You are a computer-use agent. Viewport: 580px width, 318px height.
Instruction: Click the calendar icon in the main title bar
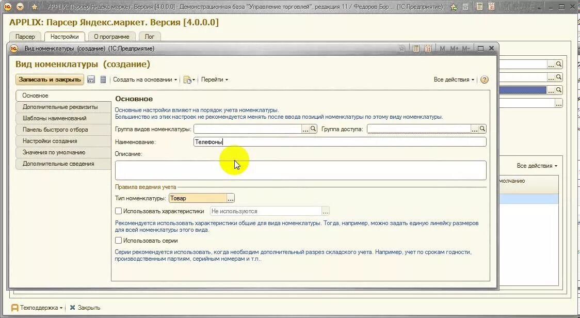pyautogui.click(x=491, y=7)
